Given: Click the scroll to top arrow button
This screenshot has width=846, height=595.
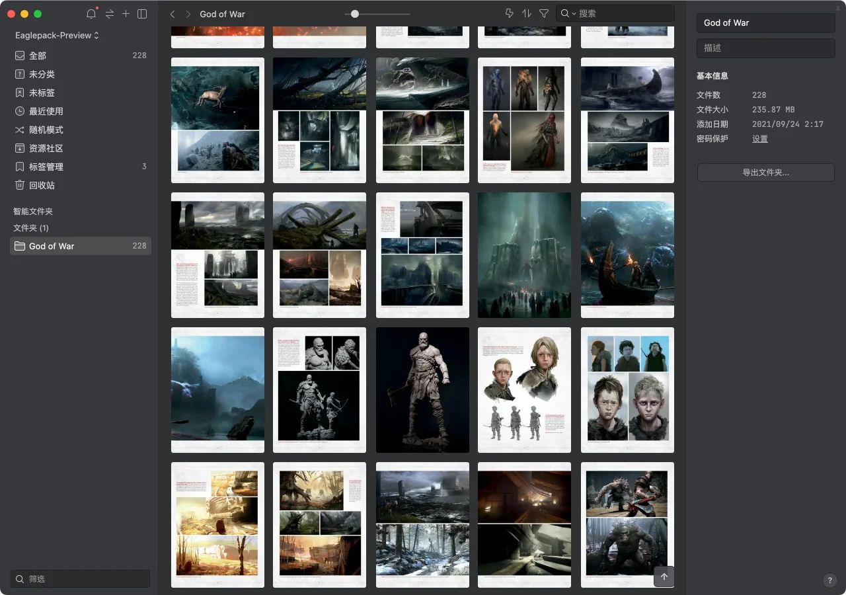Looking at the screenshot, I should click(664, 576).
